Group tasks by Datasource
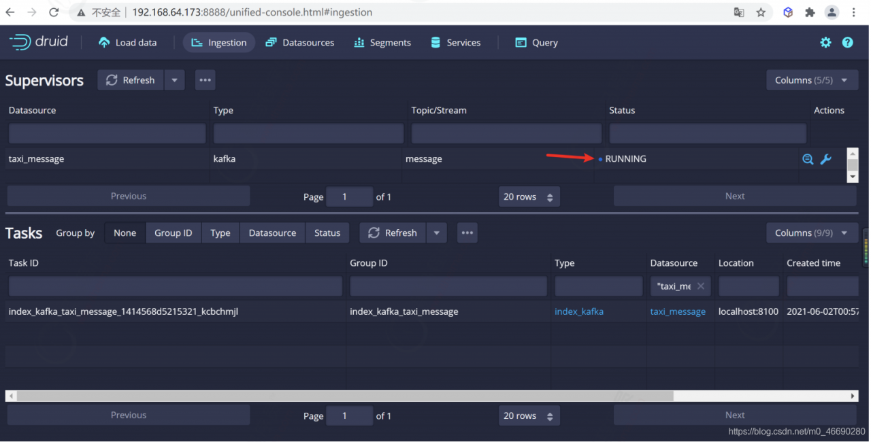This screenshot has height=442, width=871. (x=273, y=233)
